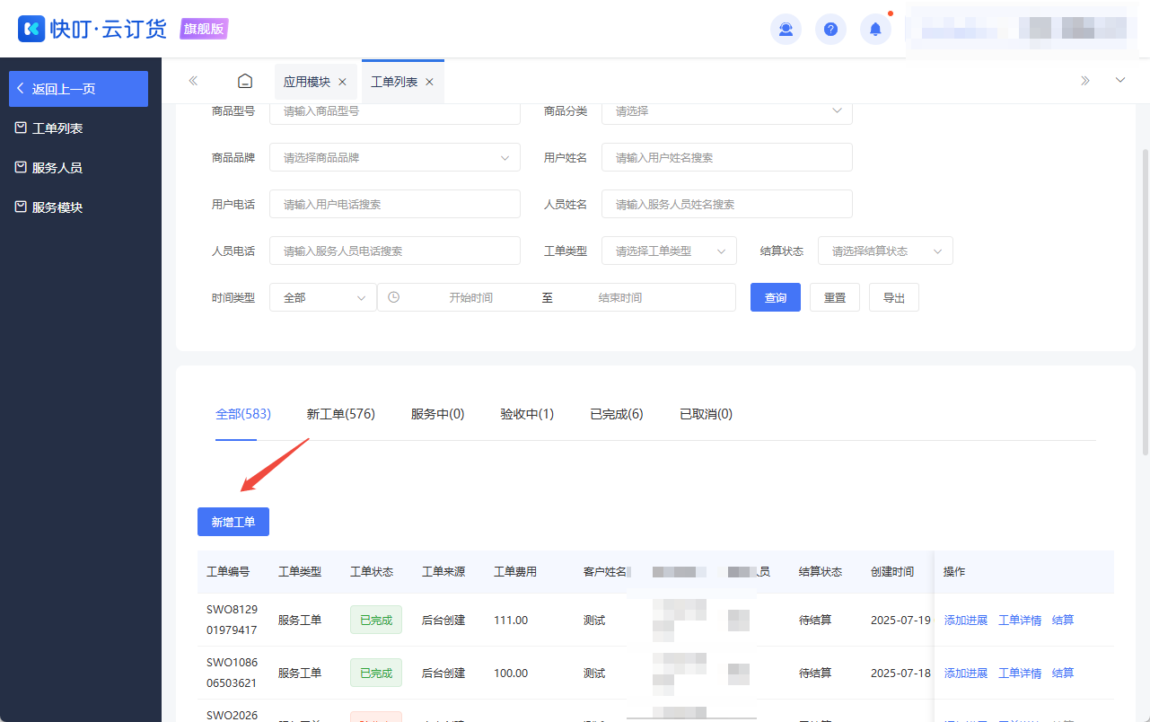Click the date cell 2025-07-19
Screen dimensions: 1150x722
[901, 620]
